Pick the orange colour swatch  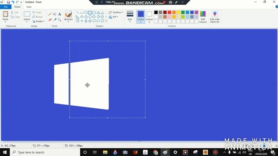pyautogui.click(x=174, y=13)
